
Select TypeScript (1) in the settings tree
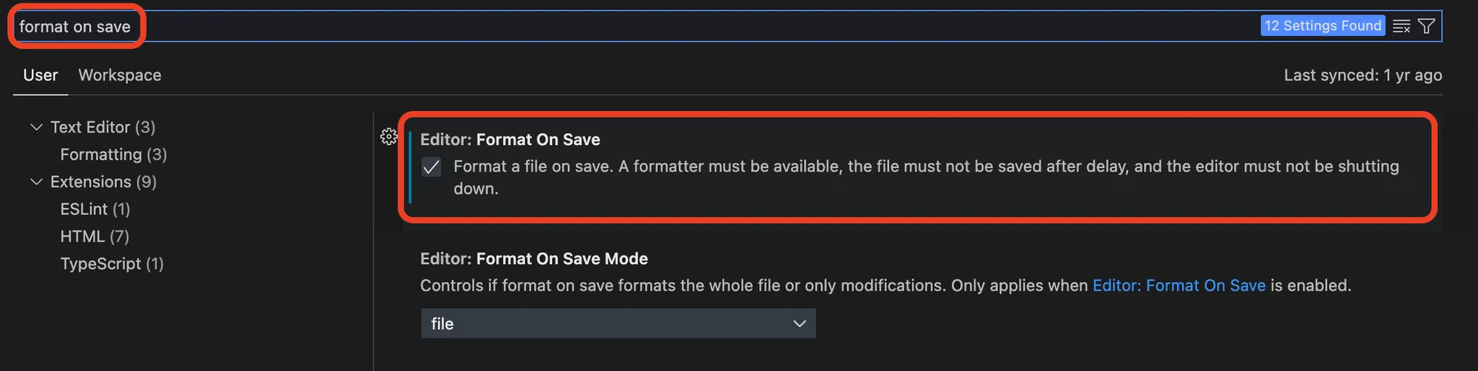pyautogui.click(x=112, y=264)
